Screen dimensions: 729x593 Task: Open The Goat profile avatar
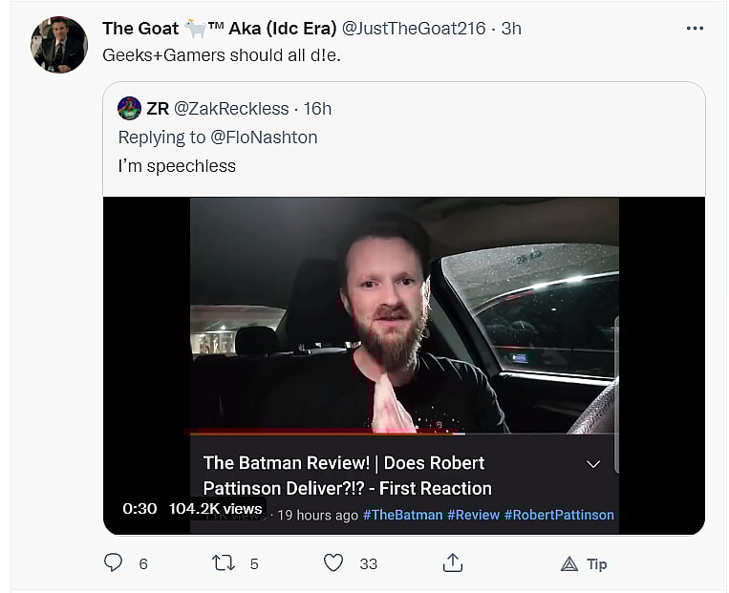click(59, 45)
